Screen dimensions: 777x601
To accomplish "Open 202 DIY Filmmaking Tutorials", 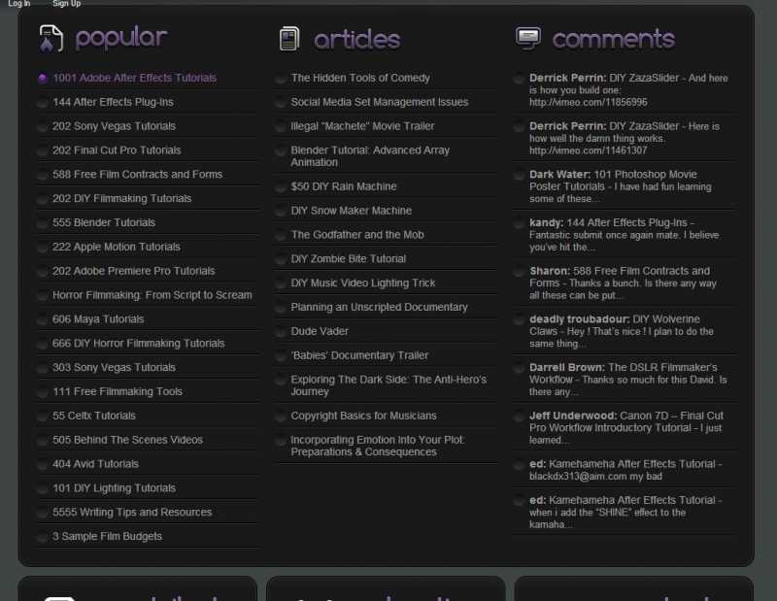I will [x=122, y=199].
